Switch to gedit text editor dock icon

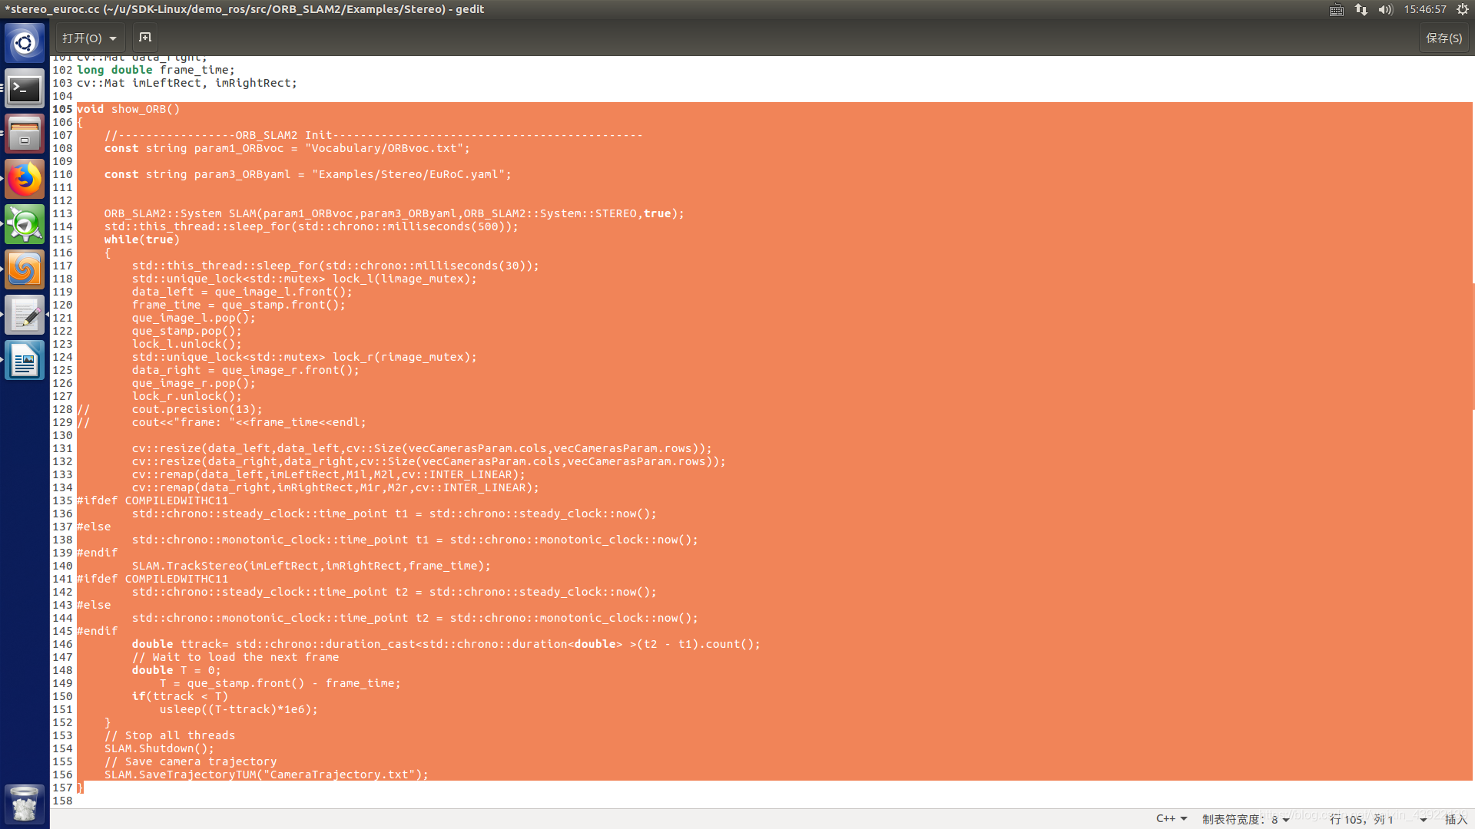tap(25, 315)
